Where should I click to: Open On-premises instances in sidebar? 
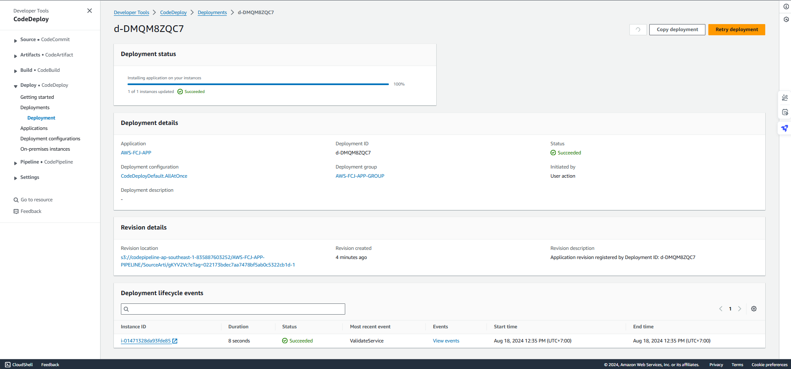pos(45,149)
